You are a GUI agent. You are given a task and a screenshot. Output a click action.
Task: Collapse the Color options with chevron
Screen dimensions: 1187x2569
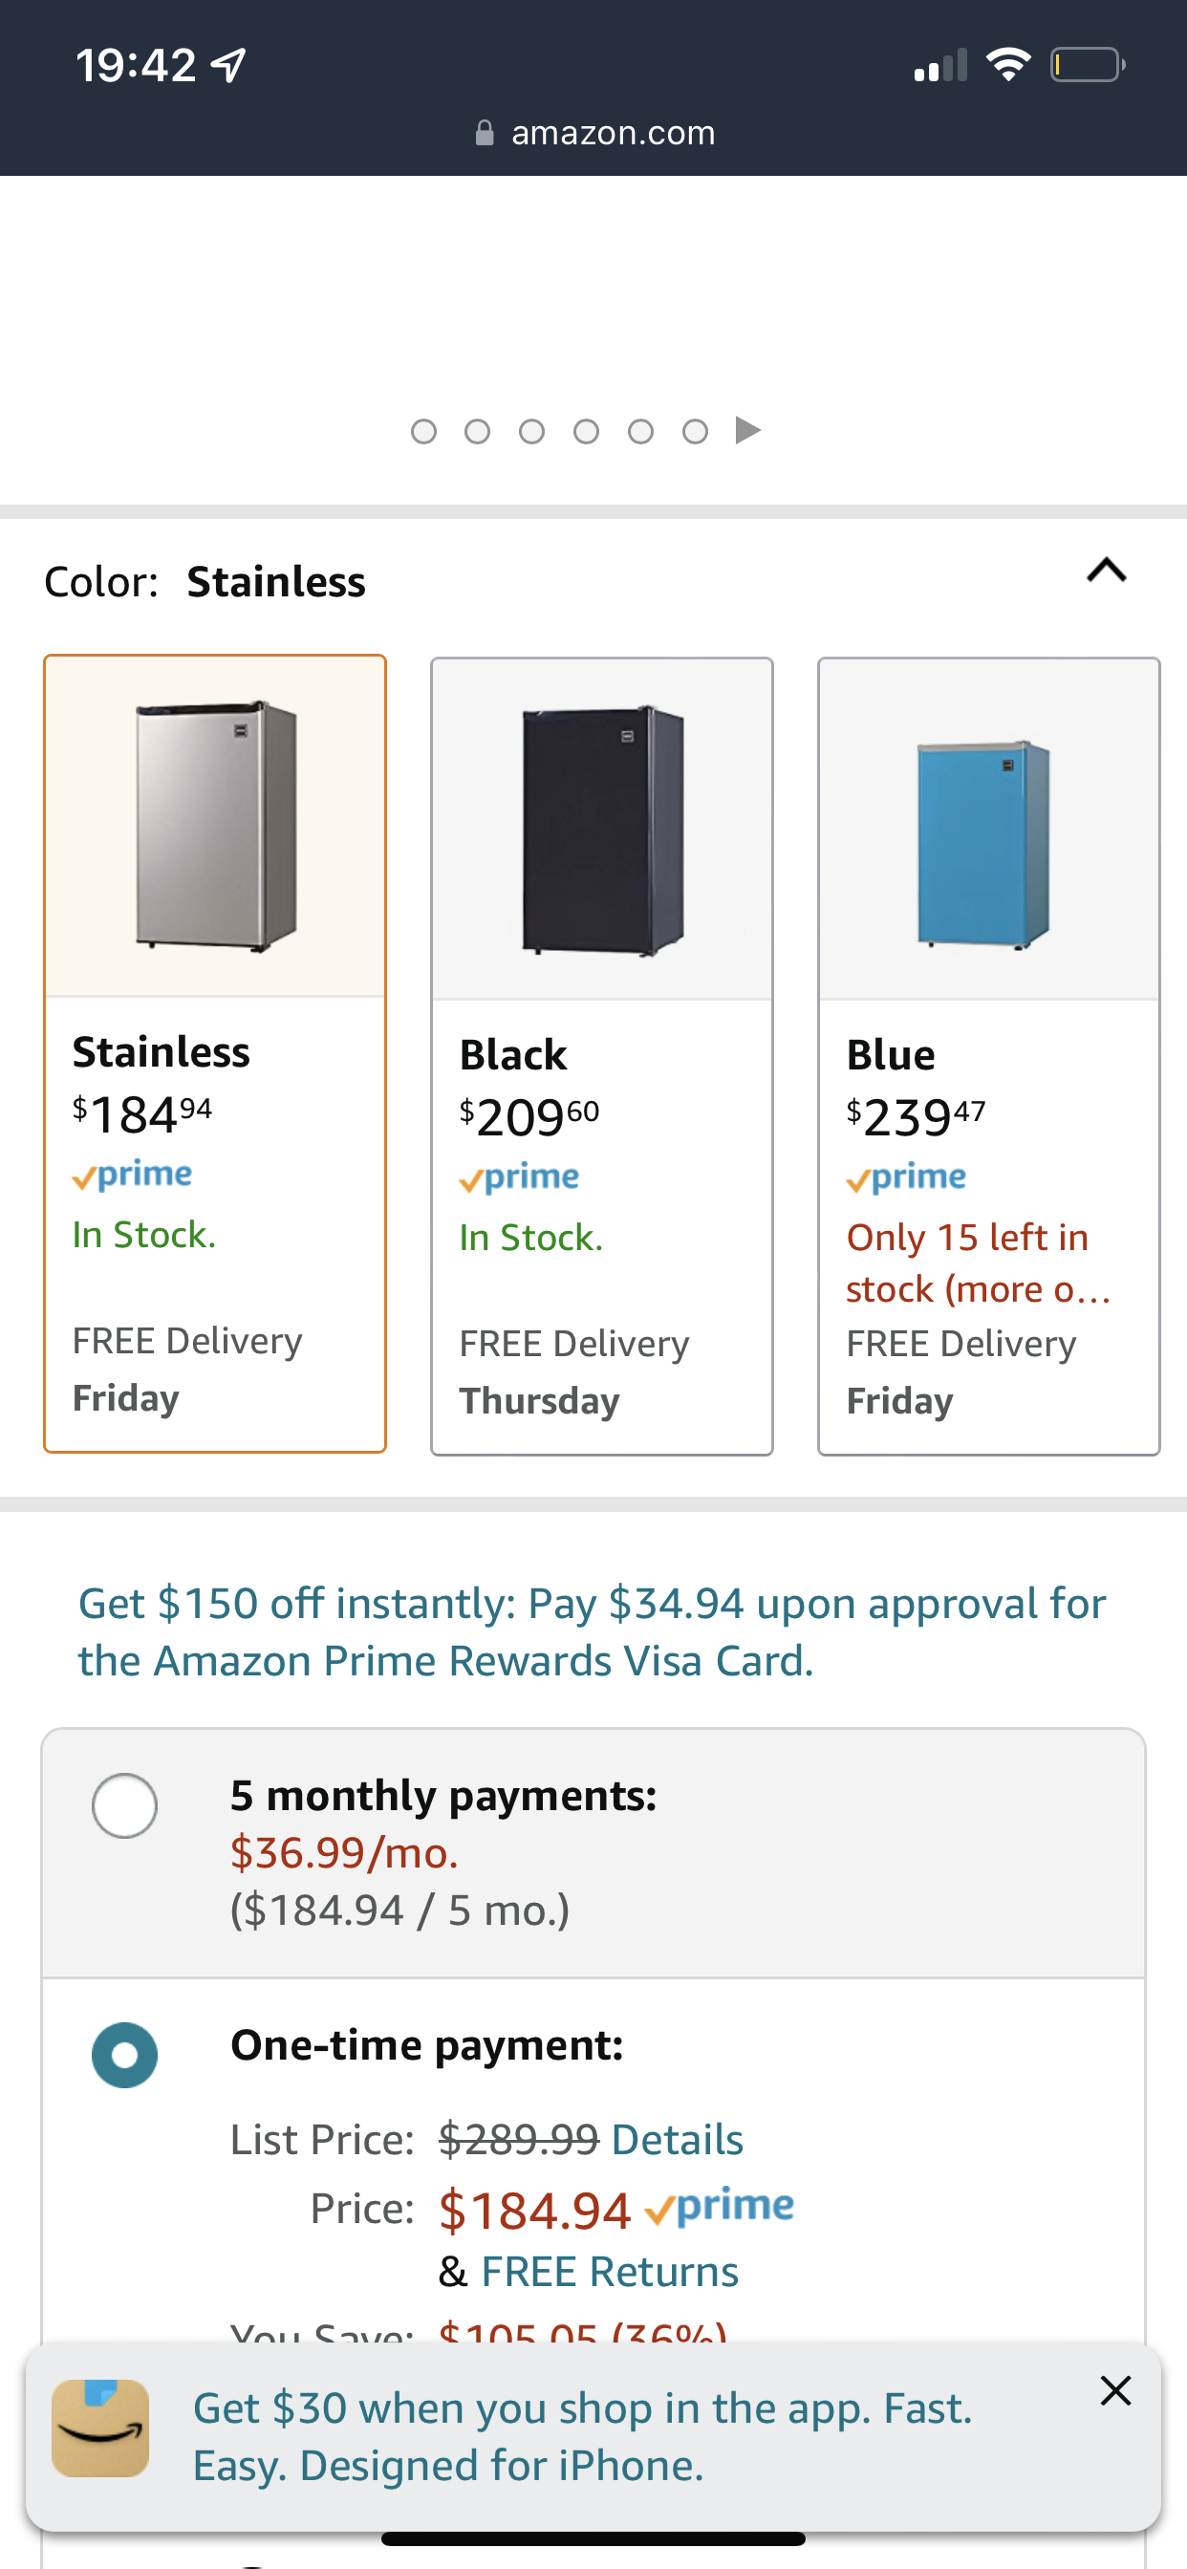click(1106, 571)
